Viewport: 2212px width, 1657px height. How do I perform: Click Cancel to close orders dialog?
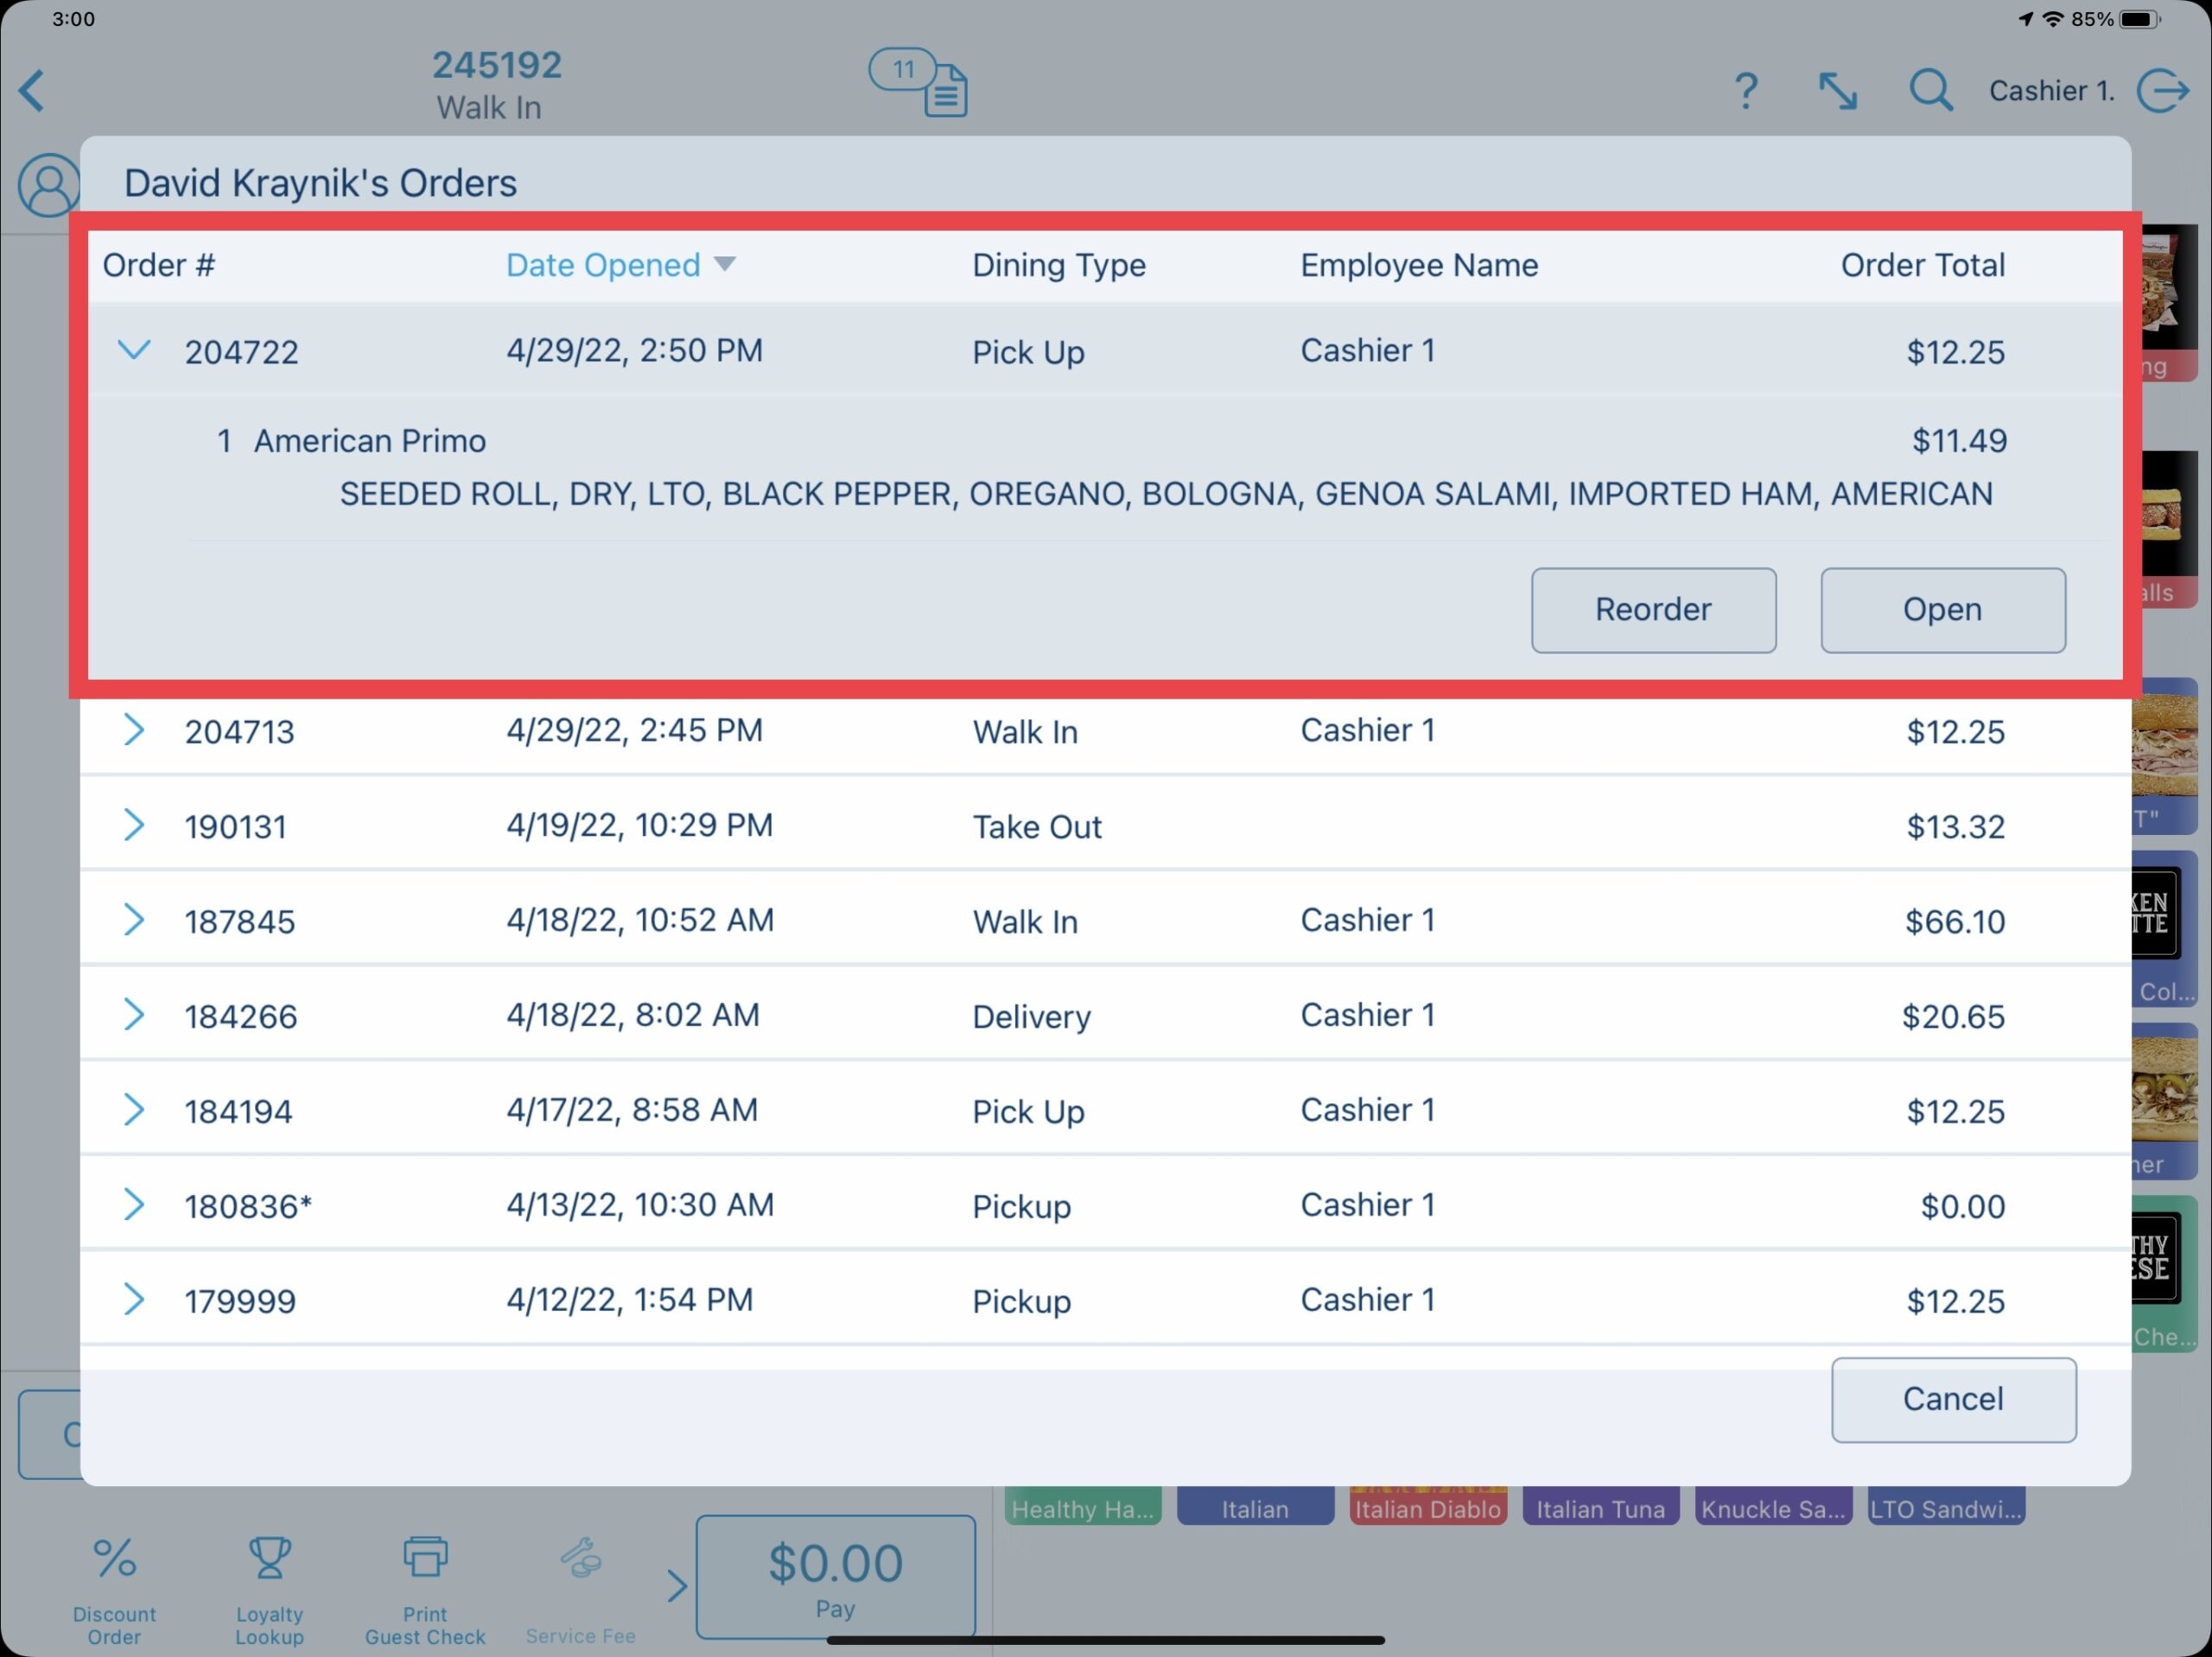[1953, 1400]
